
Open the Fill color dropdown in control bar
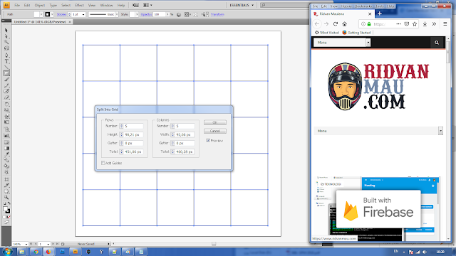tap(41, 14)
